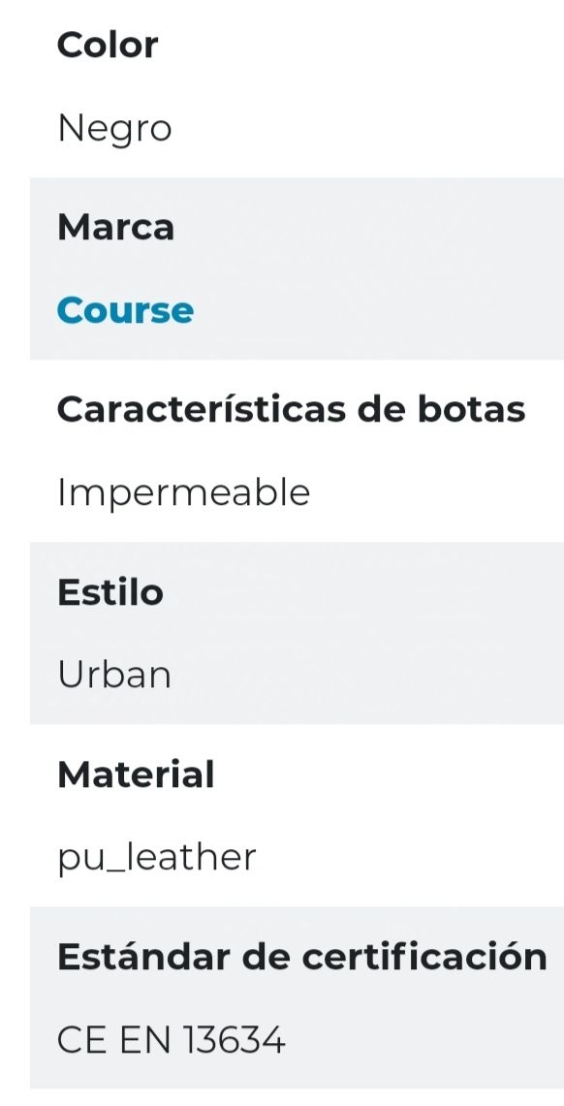Screen dimensions: 564x1106
Task: Select the Negro color value
Action: (114, 127)
